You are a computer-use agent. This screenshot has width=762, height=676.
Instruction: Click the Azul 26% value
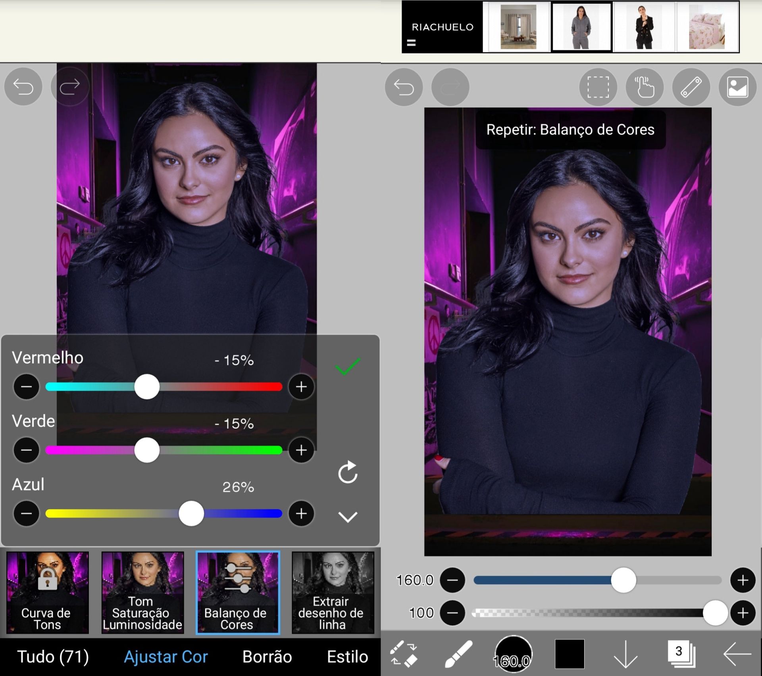pos(238,487)
